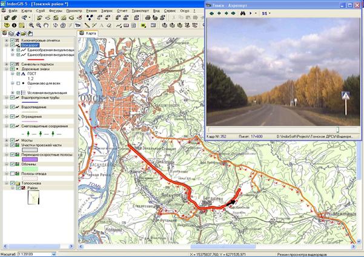The height and width of the screenshot is (257, 364).
Task: Go to first frame in video window
Action: point(212,12)
